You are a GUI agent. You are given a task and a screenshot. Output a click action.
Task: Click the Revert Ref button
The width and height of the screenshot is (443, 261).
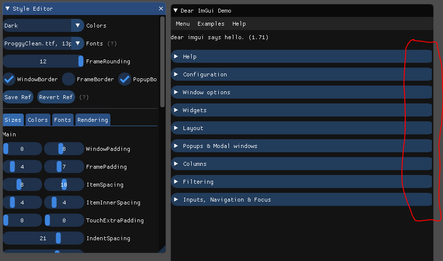[x=56, y=97]
